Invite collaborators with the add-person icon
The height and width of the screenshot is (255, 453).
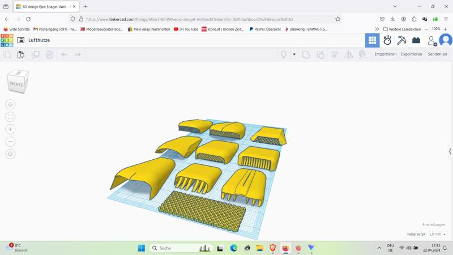pos(432,41)
